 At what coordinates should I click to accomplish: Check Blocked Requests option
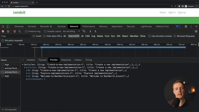[175, 36]
